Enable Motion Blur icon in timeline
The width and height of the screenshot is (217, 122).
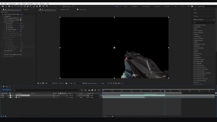point(95,90)
